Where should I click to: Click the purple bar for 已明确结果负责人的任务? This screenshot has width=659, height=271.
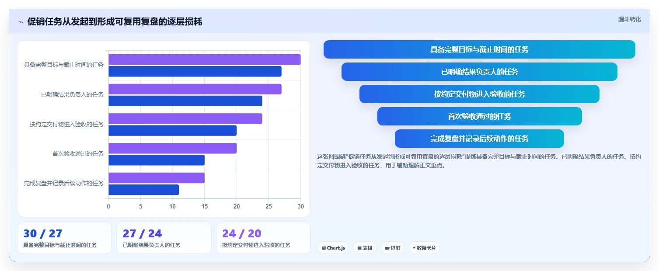point(195,89)
